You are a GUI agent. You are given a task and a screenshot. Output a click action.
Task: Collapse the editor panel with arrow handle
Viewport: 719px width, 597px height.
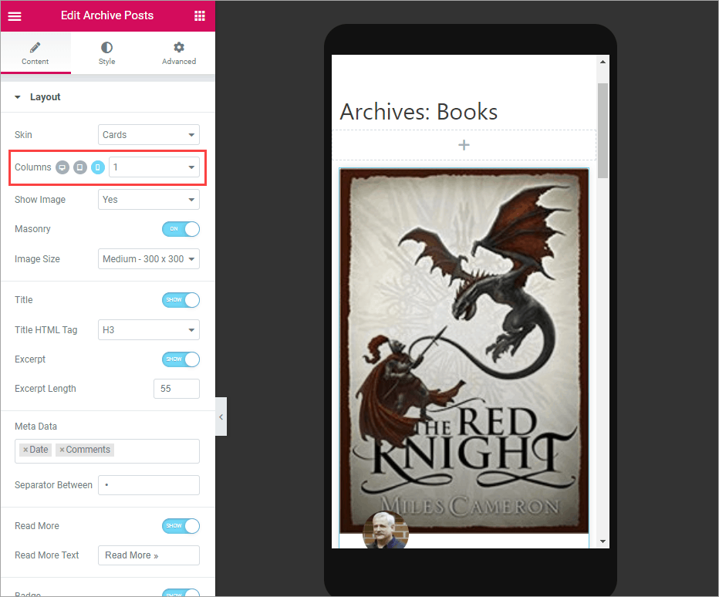pyautogui.click(x=221, y=417)
